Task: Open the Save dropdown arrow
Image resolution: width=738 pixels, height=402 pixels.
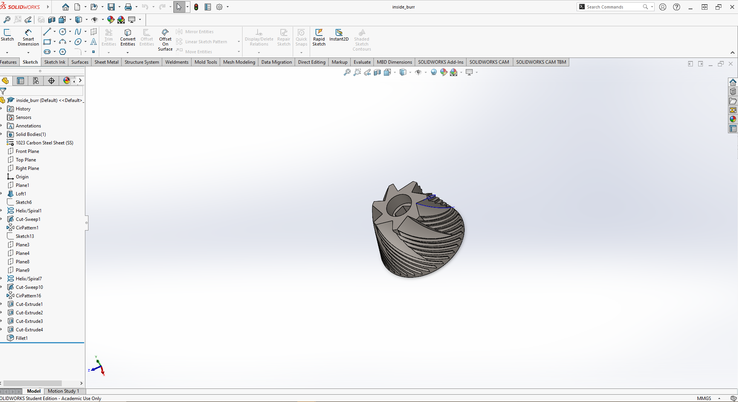Action: [119, 7]
